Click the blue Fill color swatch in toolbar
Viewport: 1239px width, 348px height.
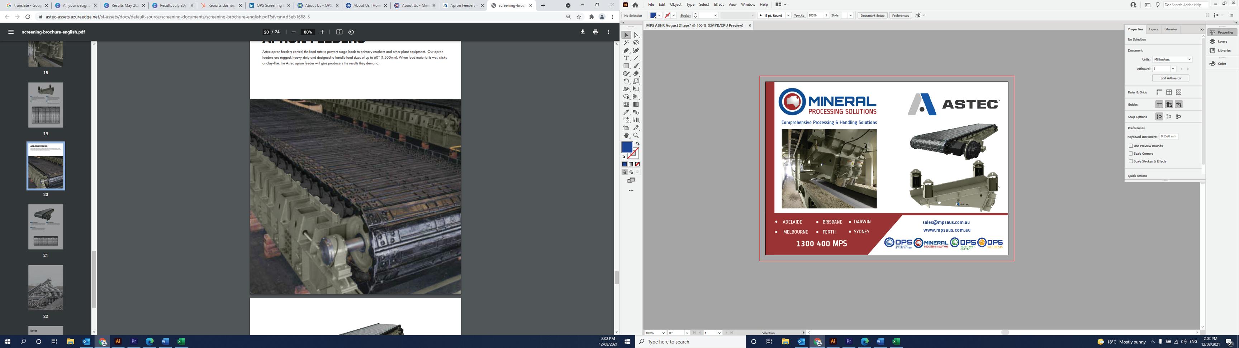click(x=627, y=147)
